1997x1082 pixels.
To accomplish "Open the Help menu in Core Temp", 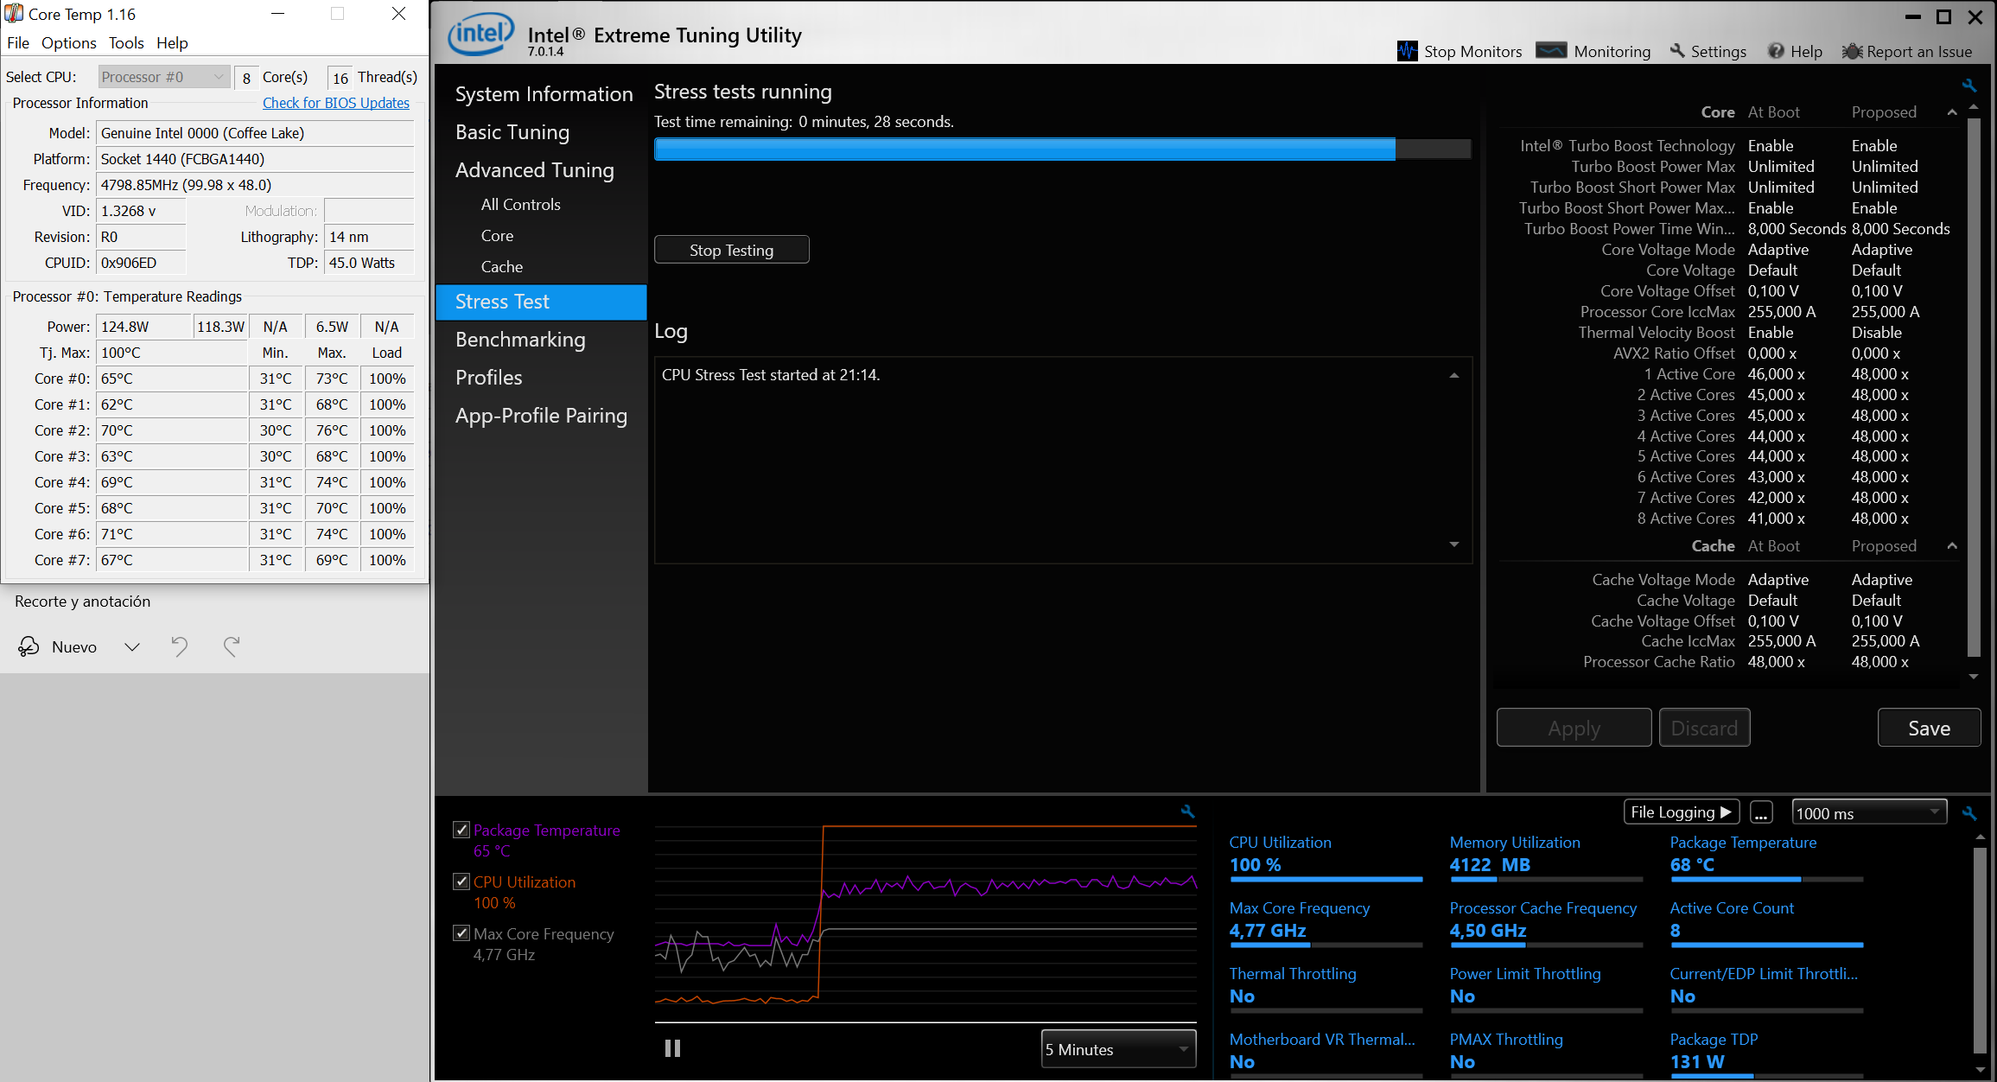I will [x=172, y=42].
